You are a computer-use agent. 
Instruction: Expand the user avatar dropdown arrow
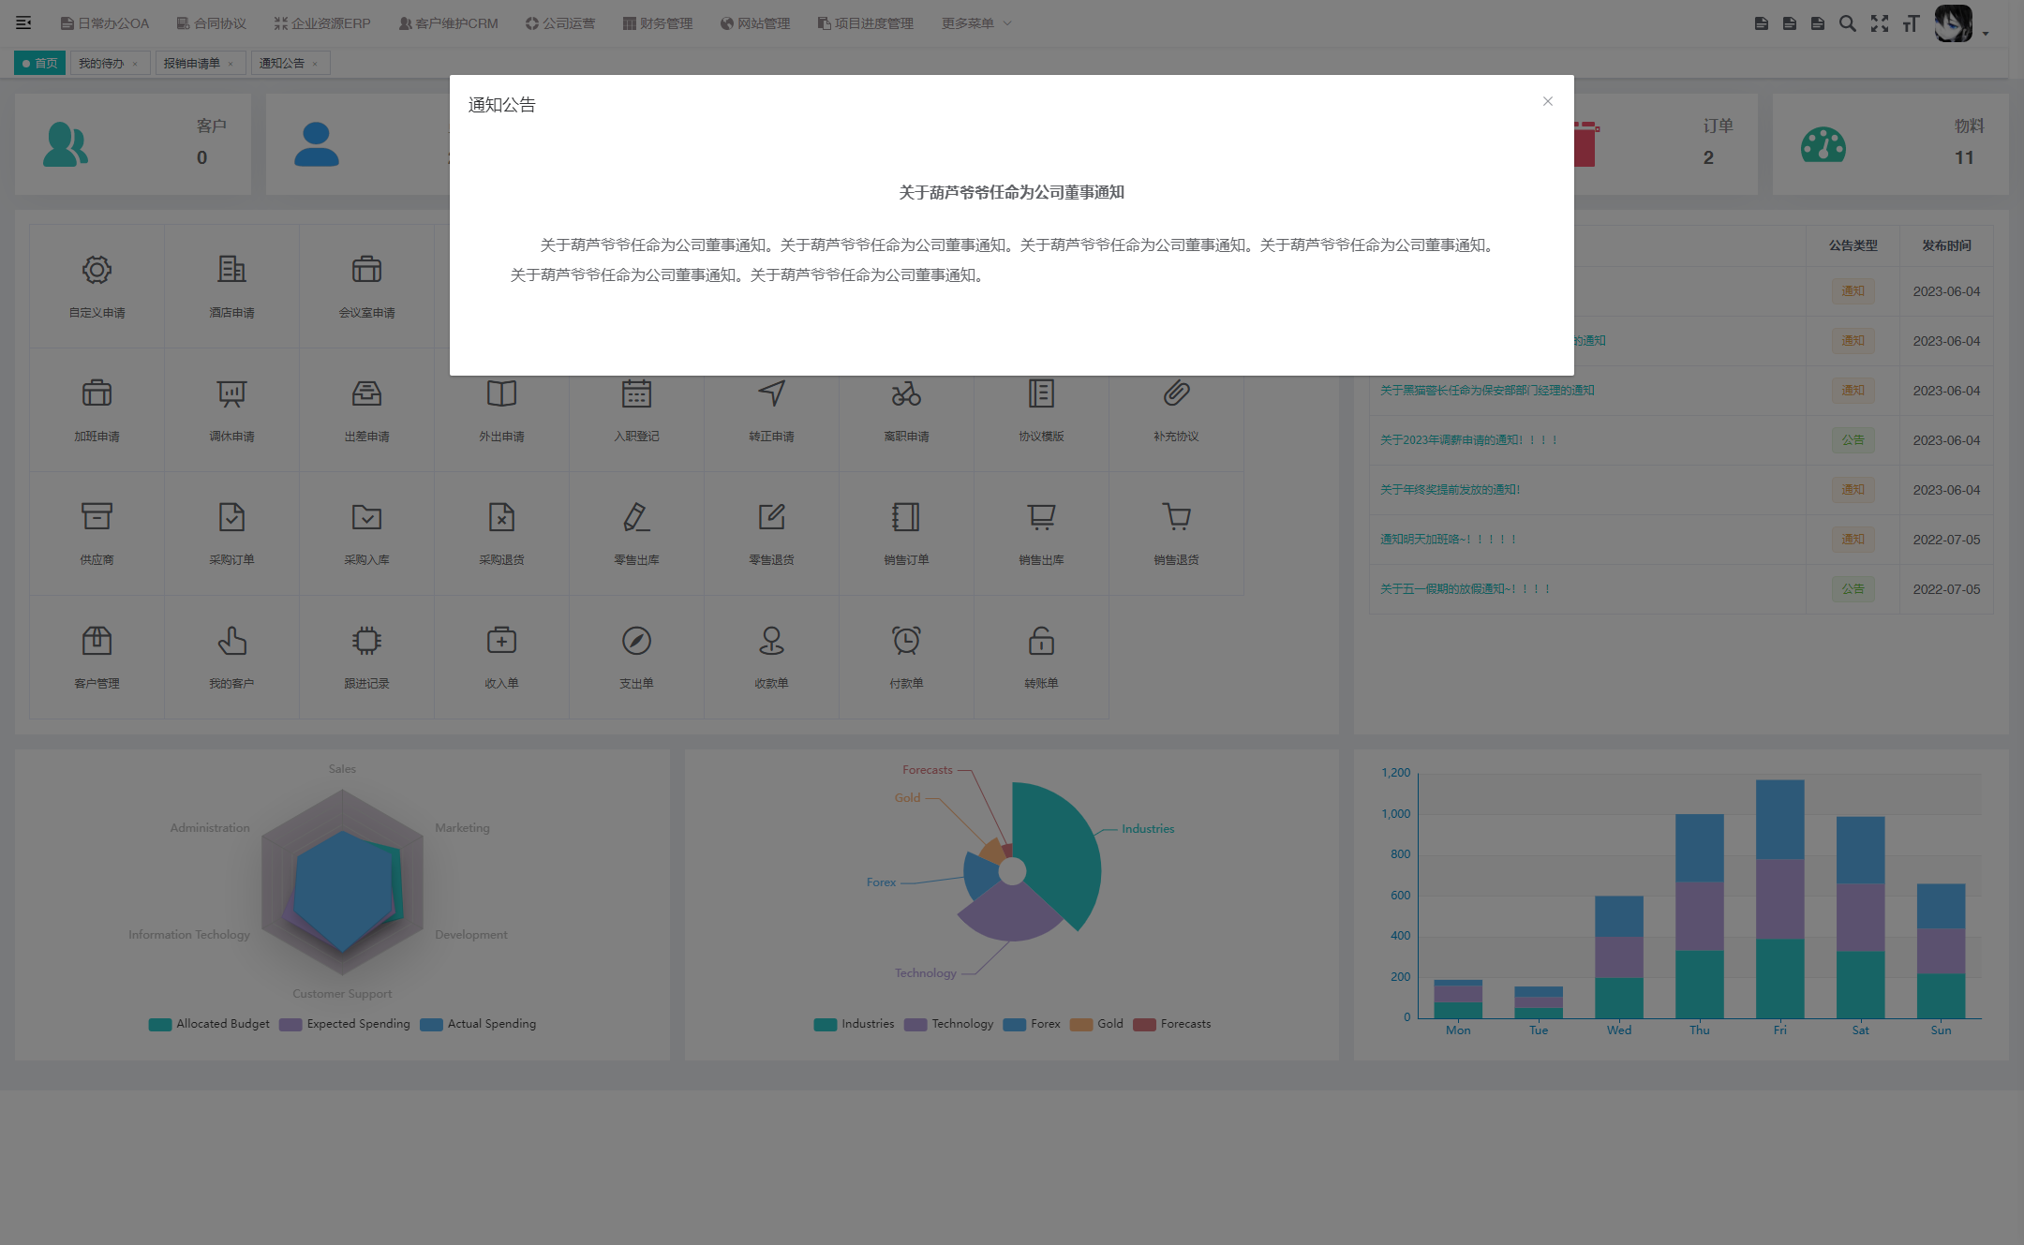[x=1986, y=34]
